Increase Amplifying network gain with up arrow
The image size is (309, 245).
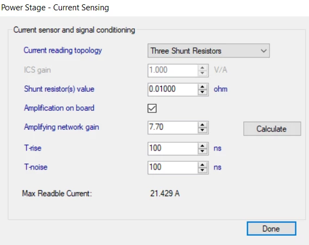tap(203, 125)
